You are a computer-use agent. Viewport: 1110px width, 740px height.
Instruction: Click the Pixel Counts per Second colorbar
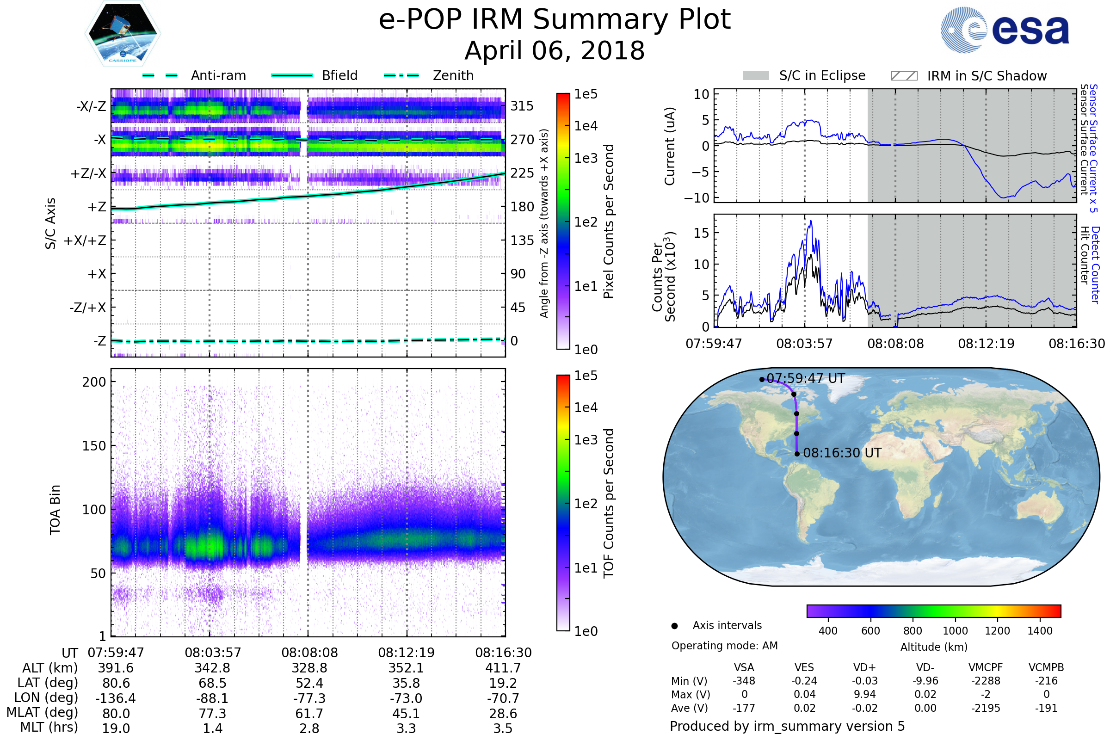[x=563, y=221]
